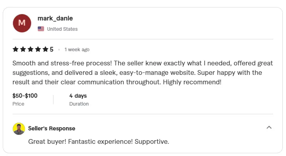The height and width of the screenshot is (156, 286).
Task: Click the United States country label
Action: click(63, 29)
